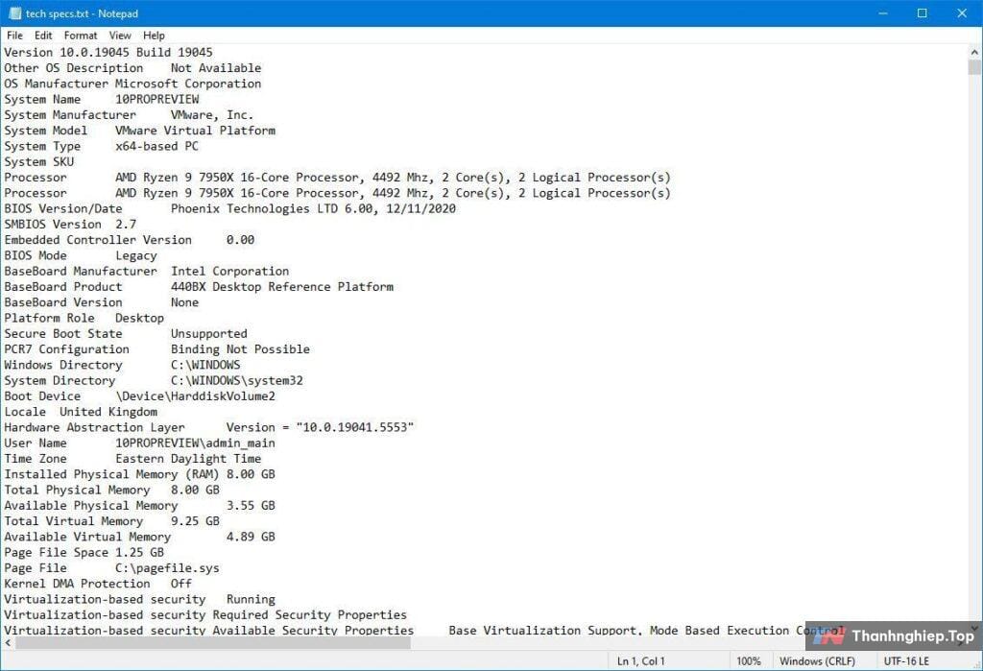This screenshot has height=671, width=983.
Task: Click the 'OS Manufacturer Microsoft Corporation' line
Action: (132, 84)
